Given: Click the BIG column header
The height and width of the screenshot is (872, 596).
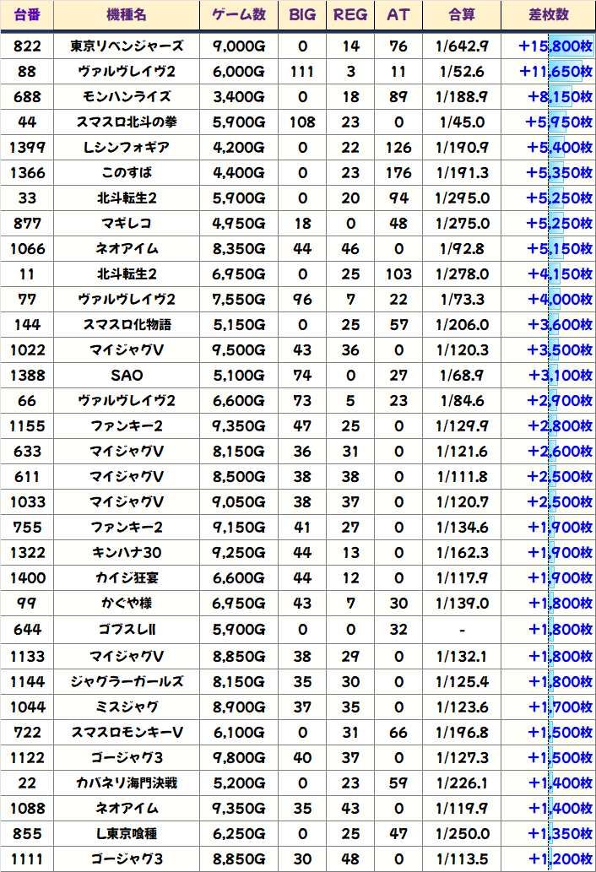Looking at the screenshot, I should pyautogui.click(x=302, y=15).
